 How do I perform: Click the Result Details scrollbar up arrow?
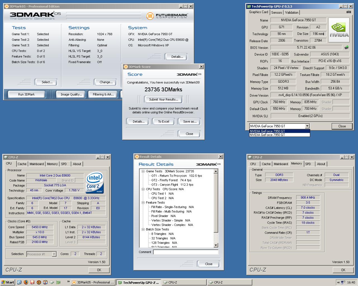click(x=216, y=171)
